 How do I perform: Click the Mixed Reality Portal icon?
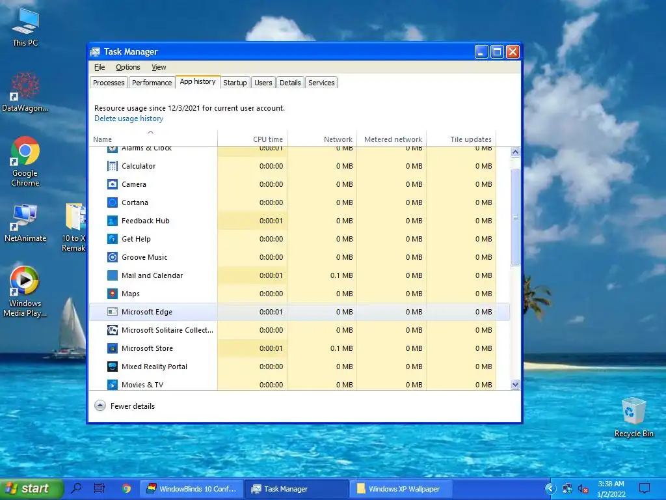pos(112,367)
